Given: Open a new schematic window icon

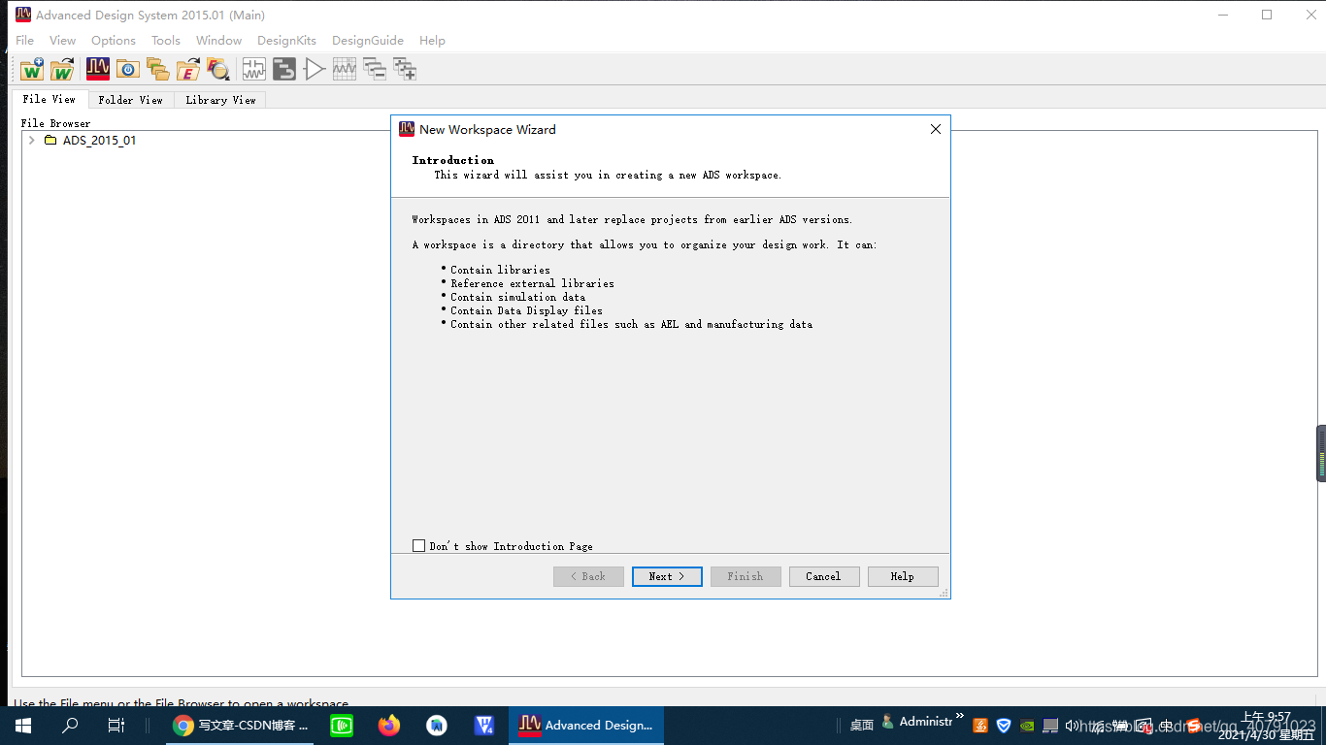Looking at the screenshot, I should click(x=253, y=69).
